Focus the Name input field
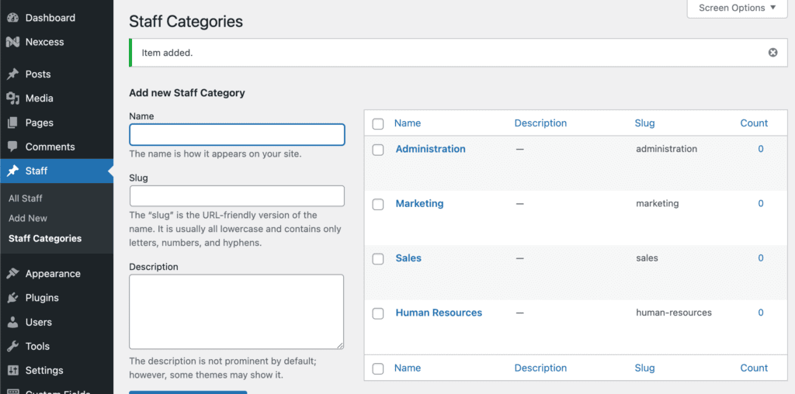Image resolution: width=795 pixels, height=394 pixels. coord(237,135)
